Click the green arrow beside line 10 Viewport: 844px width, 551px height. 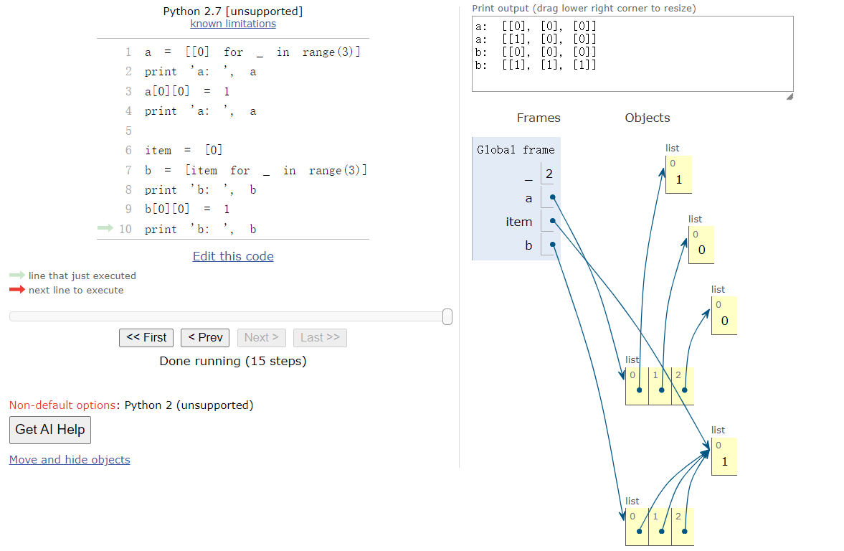105,228
